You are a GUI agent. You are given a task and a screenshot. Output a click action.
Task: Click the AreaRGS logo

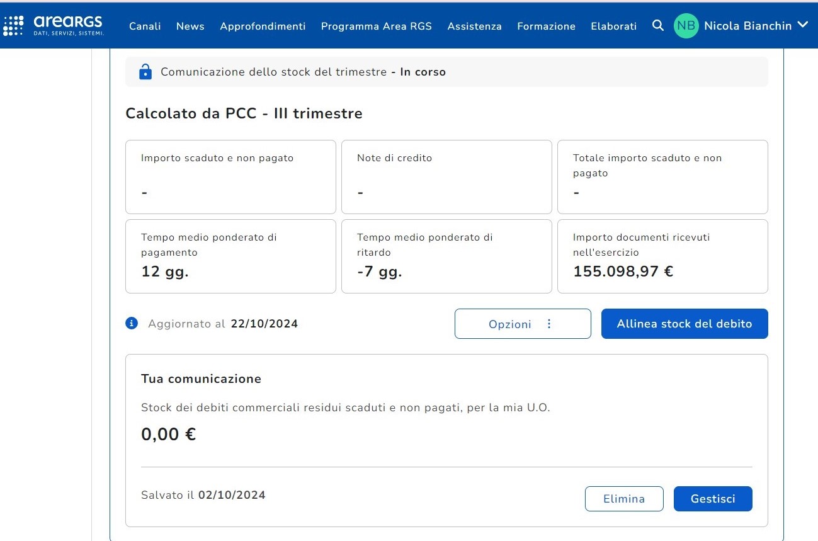[x=68, y=25]
